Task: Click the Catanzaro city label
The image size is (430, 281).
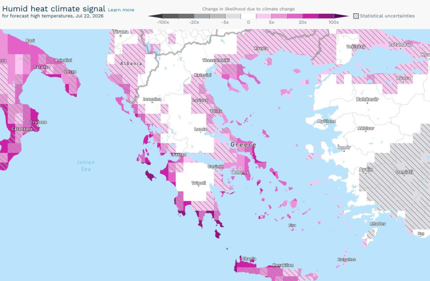Action: click(x=22, y=129)
